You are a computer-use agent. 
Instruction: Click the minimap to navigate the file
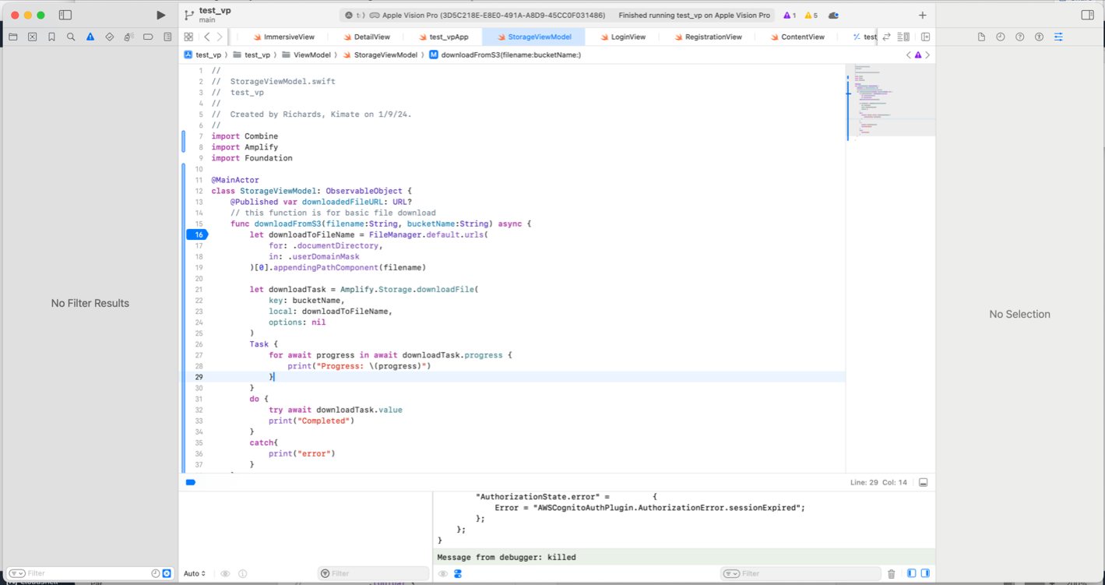(888, 101)
